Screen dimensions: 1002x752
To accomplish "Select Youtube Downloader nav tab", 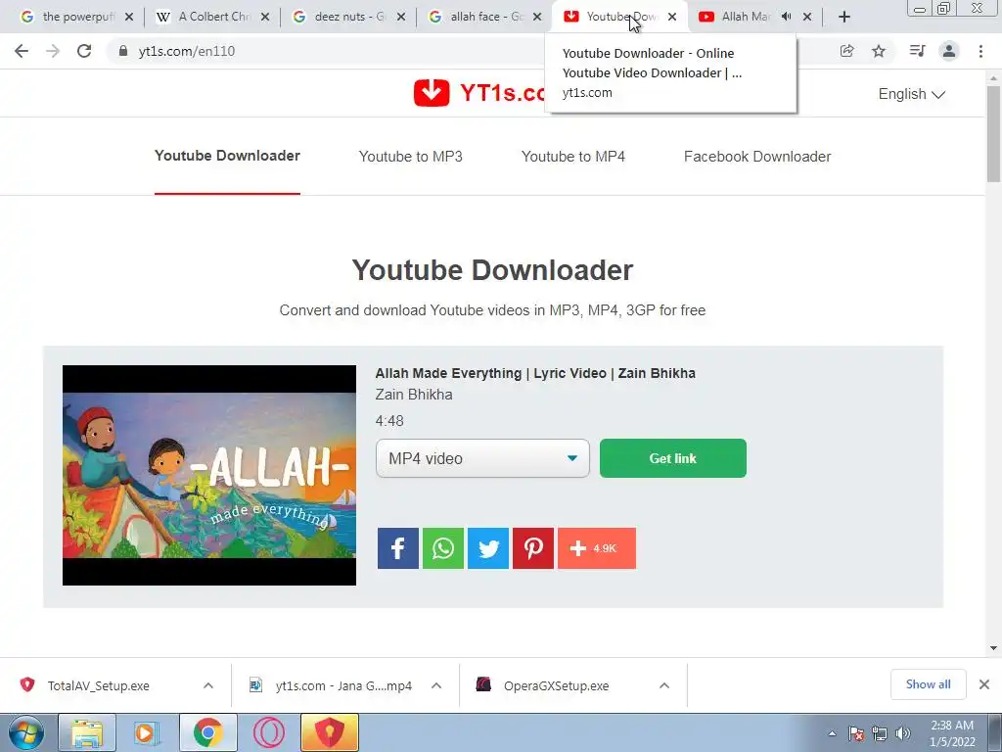I will [227, 156].
